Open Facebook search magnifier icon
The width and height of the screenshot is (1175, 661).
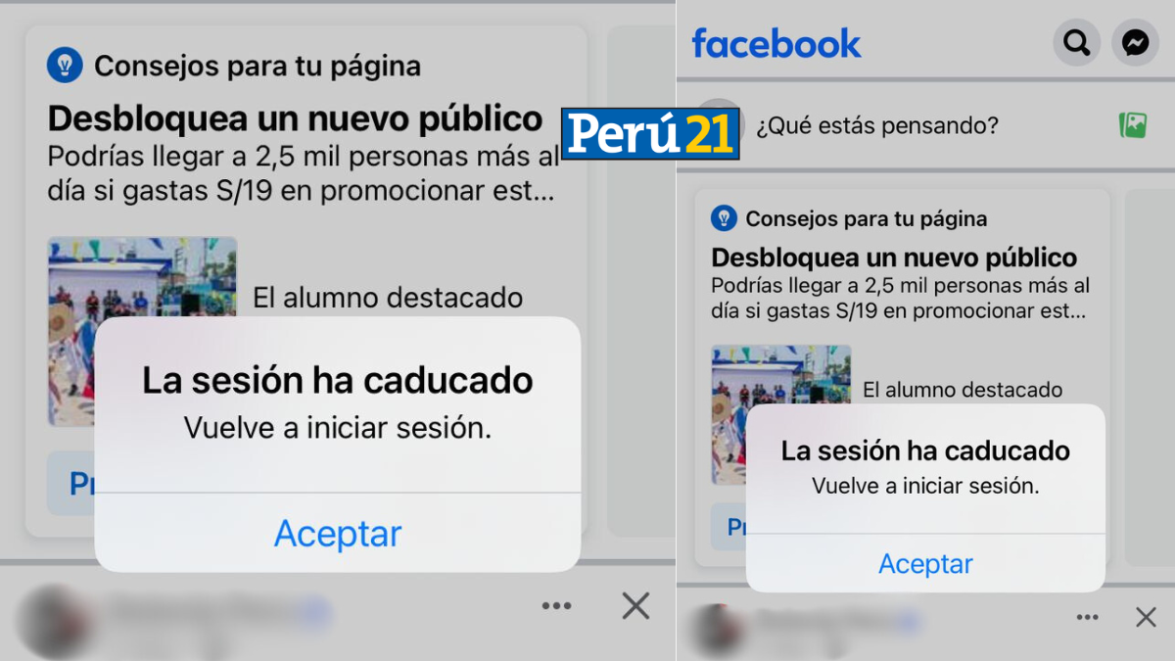[x=1076, y=43]
